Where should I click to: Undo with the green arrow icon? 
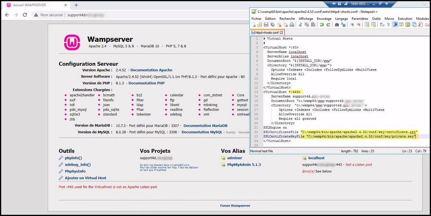(322, 25)
